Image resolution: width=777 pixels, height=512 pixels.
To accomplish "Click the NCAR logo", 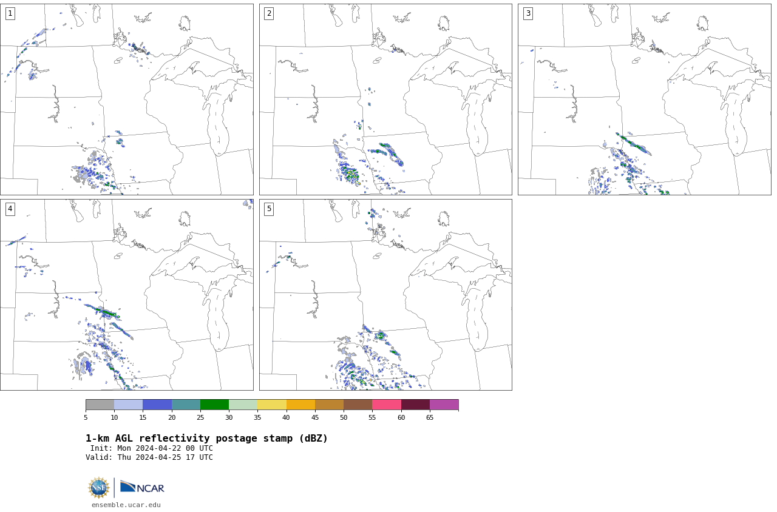I will point(142,487).
